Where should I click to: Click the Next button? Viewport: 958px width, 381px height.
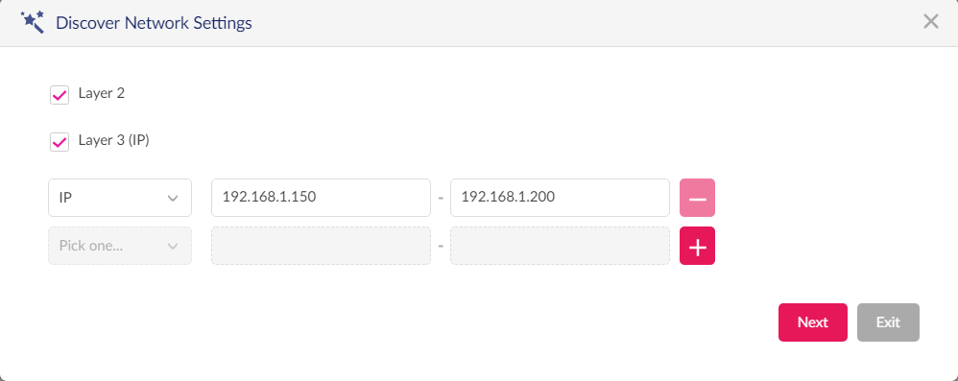point(813,322)
